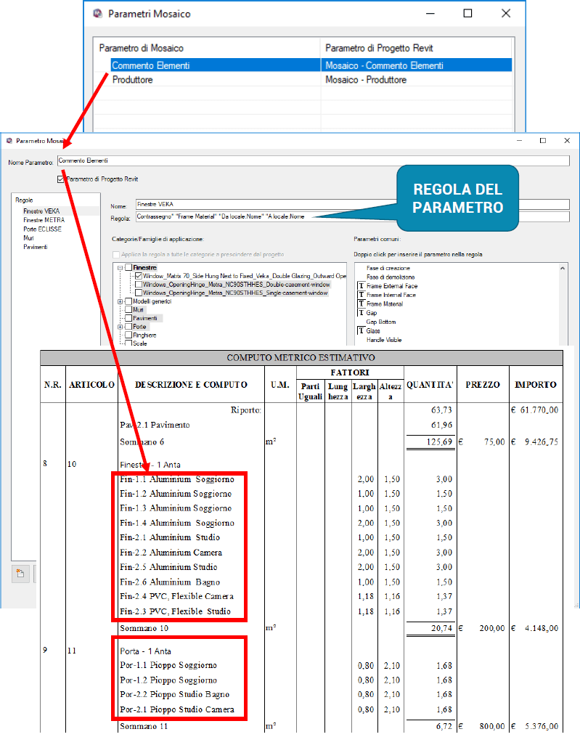Expand the Modelli generici tree node
Screen dimensions: 580x737
121,301
